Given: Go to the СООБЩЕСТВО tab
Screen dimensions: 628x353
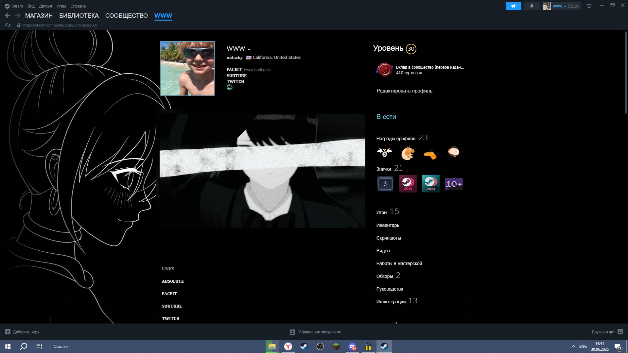Looking at the screenshot, I should point(127,15).
